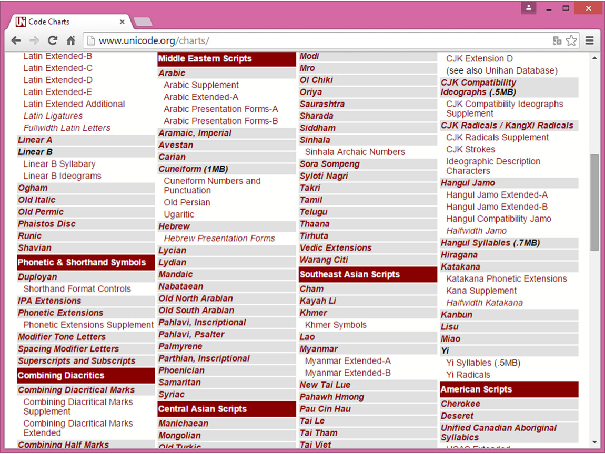This screenshot has width=605, height=454.
Task: Click the browser Back arrow button
Action: [16, 40]
